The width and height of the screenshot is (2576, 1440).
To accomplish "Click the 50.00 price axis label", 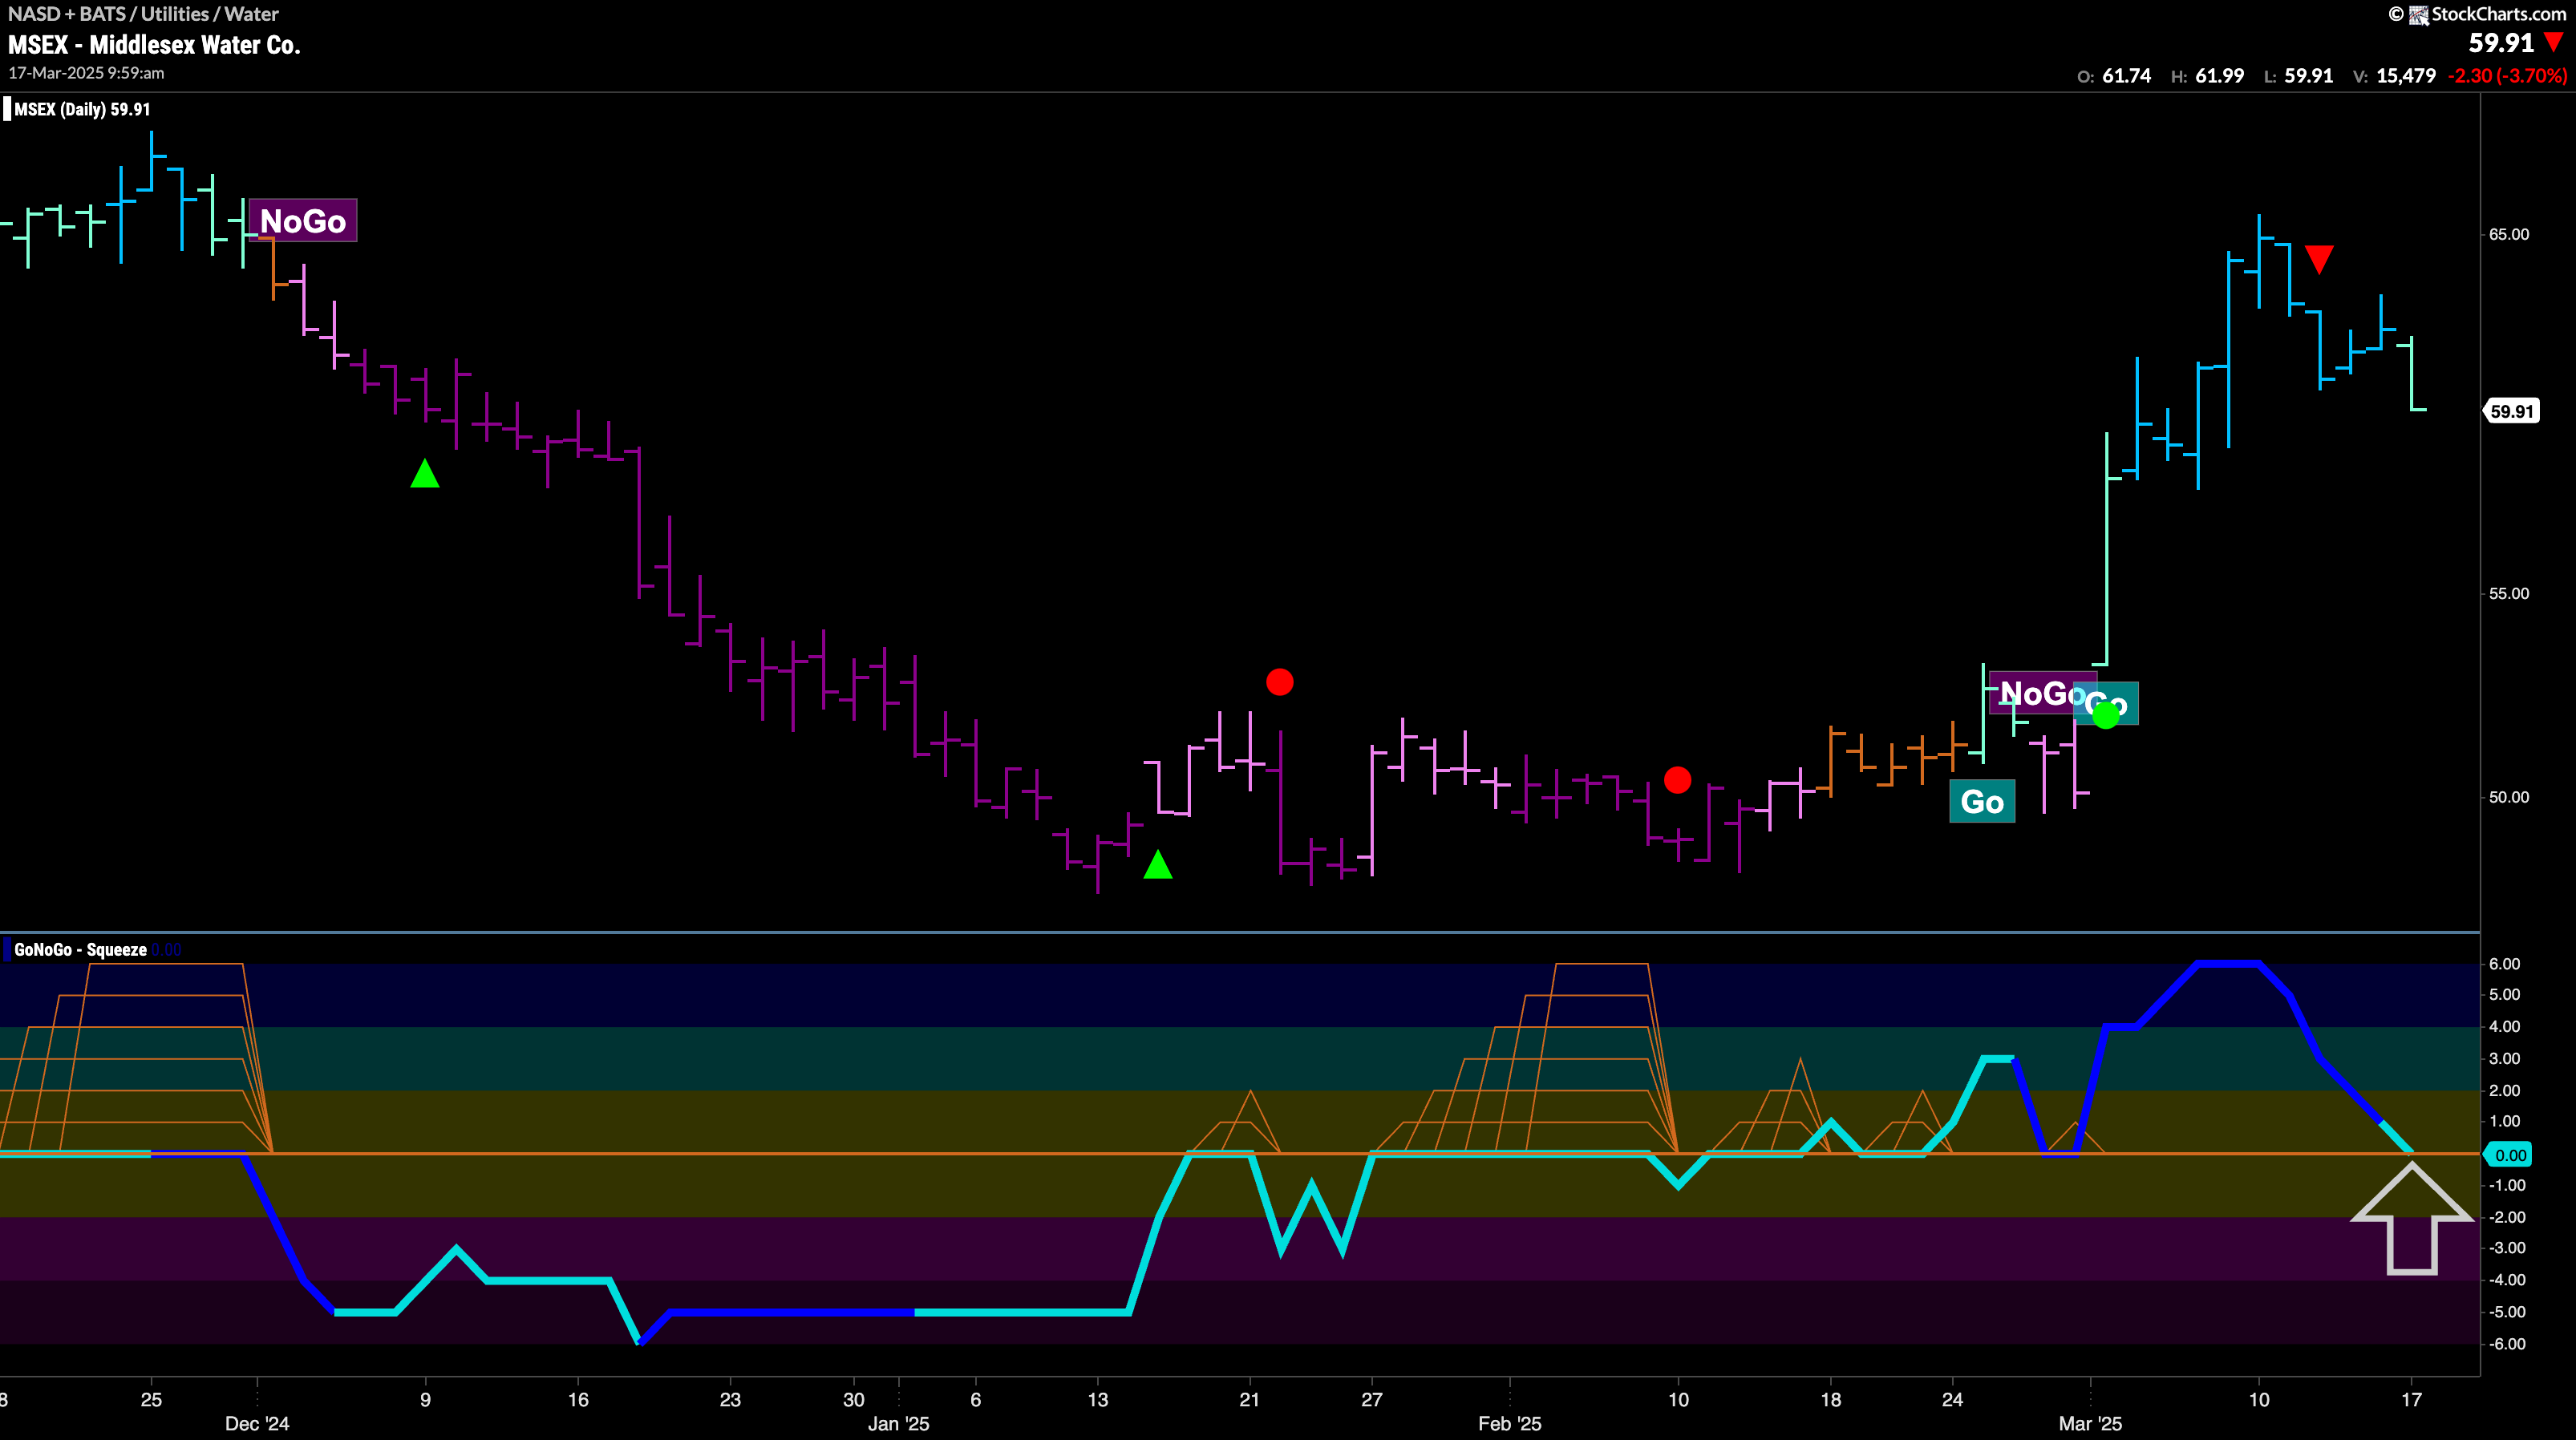I will (2509, 797).
